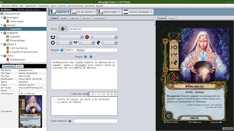Click the Galadriel card preview image
234x131 pixels.
click(195, 76)
